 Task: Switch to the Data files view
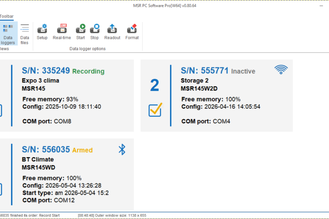tap(25, 34)
